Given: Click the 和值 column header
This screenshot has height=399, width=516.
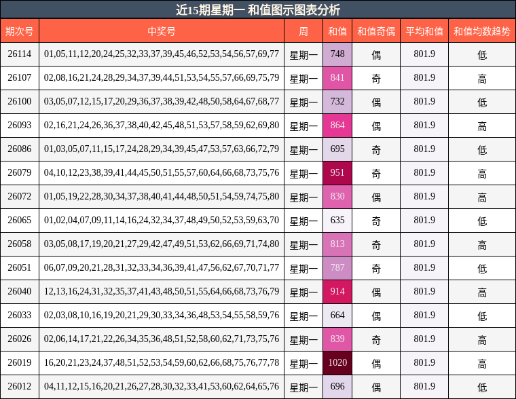Looking at the screenshot, I should 337,31.
